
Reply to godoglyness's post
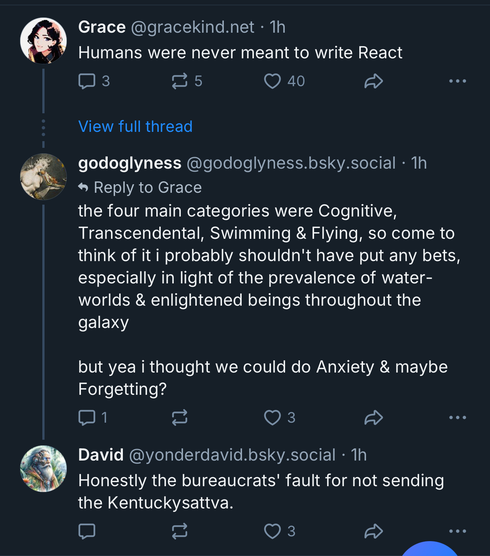coord(87,417)
